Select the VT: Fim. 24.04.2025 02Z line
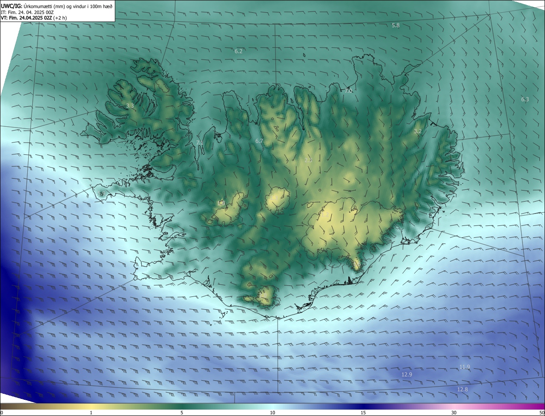This screenshot has height=416, width=545. (x=34, y=18)
